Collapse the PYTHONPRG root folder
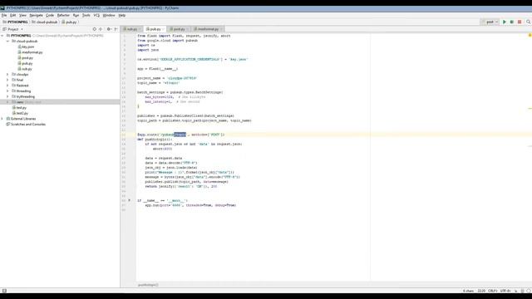 point(2,36)
